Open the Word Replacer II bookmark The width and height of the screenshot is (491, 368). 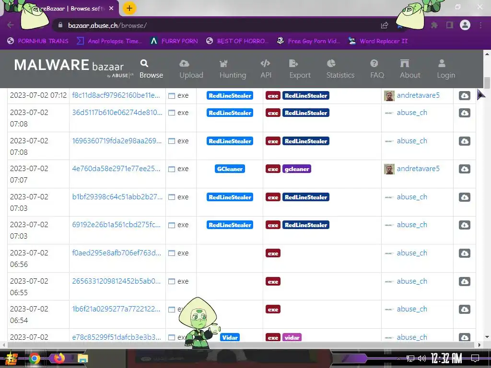coord(378,41)
